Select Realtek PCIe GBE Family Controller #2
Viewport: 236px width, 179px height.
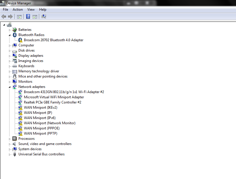[52, 102]
